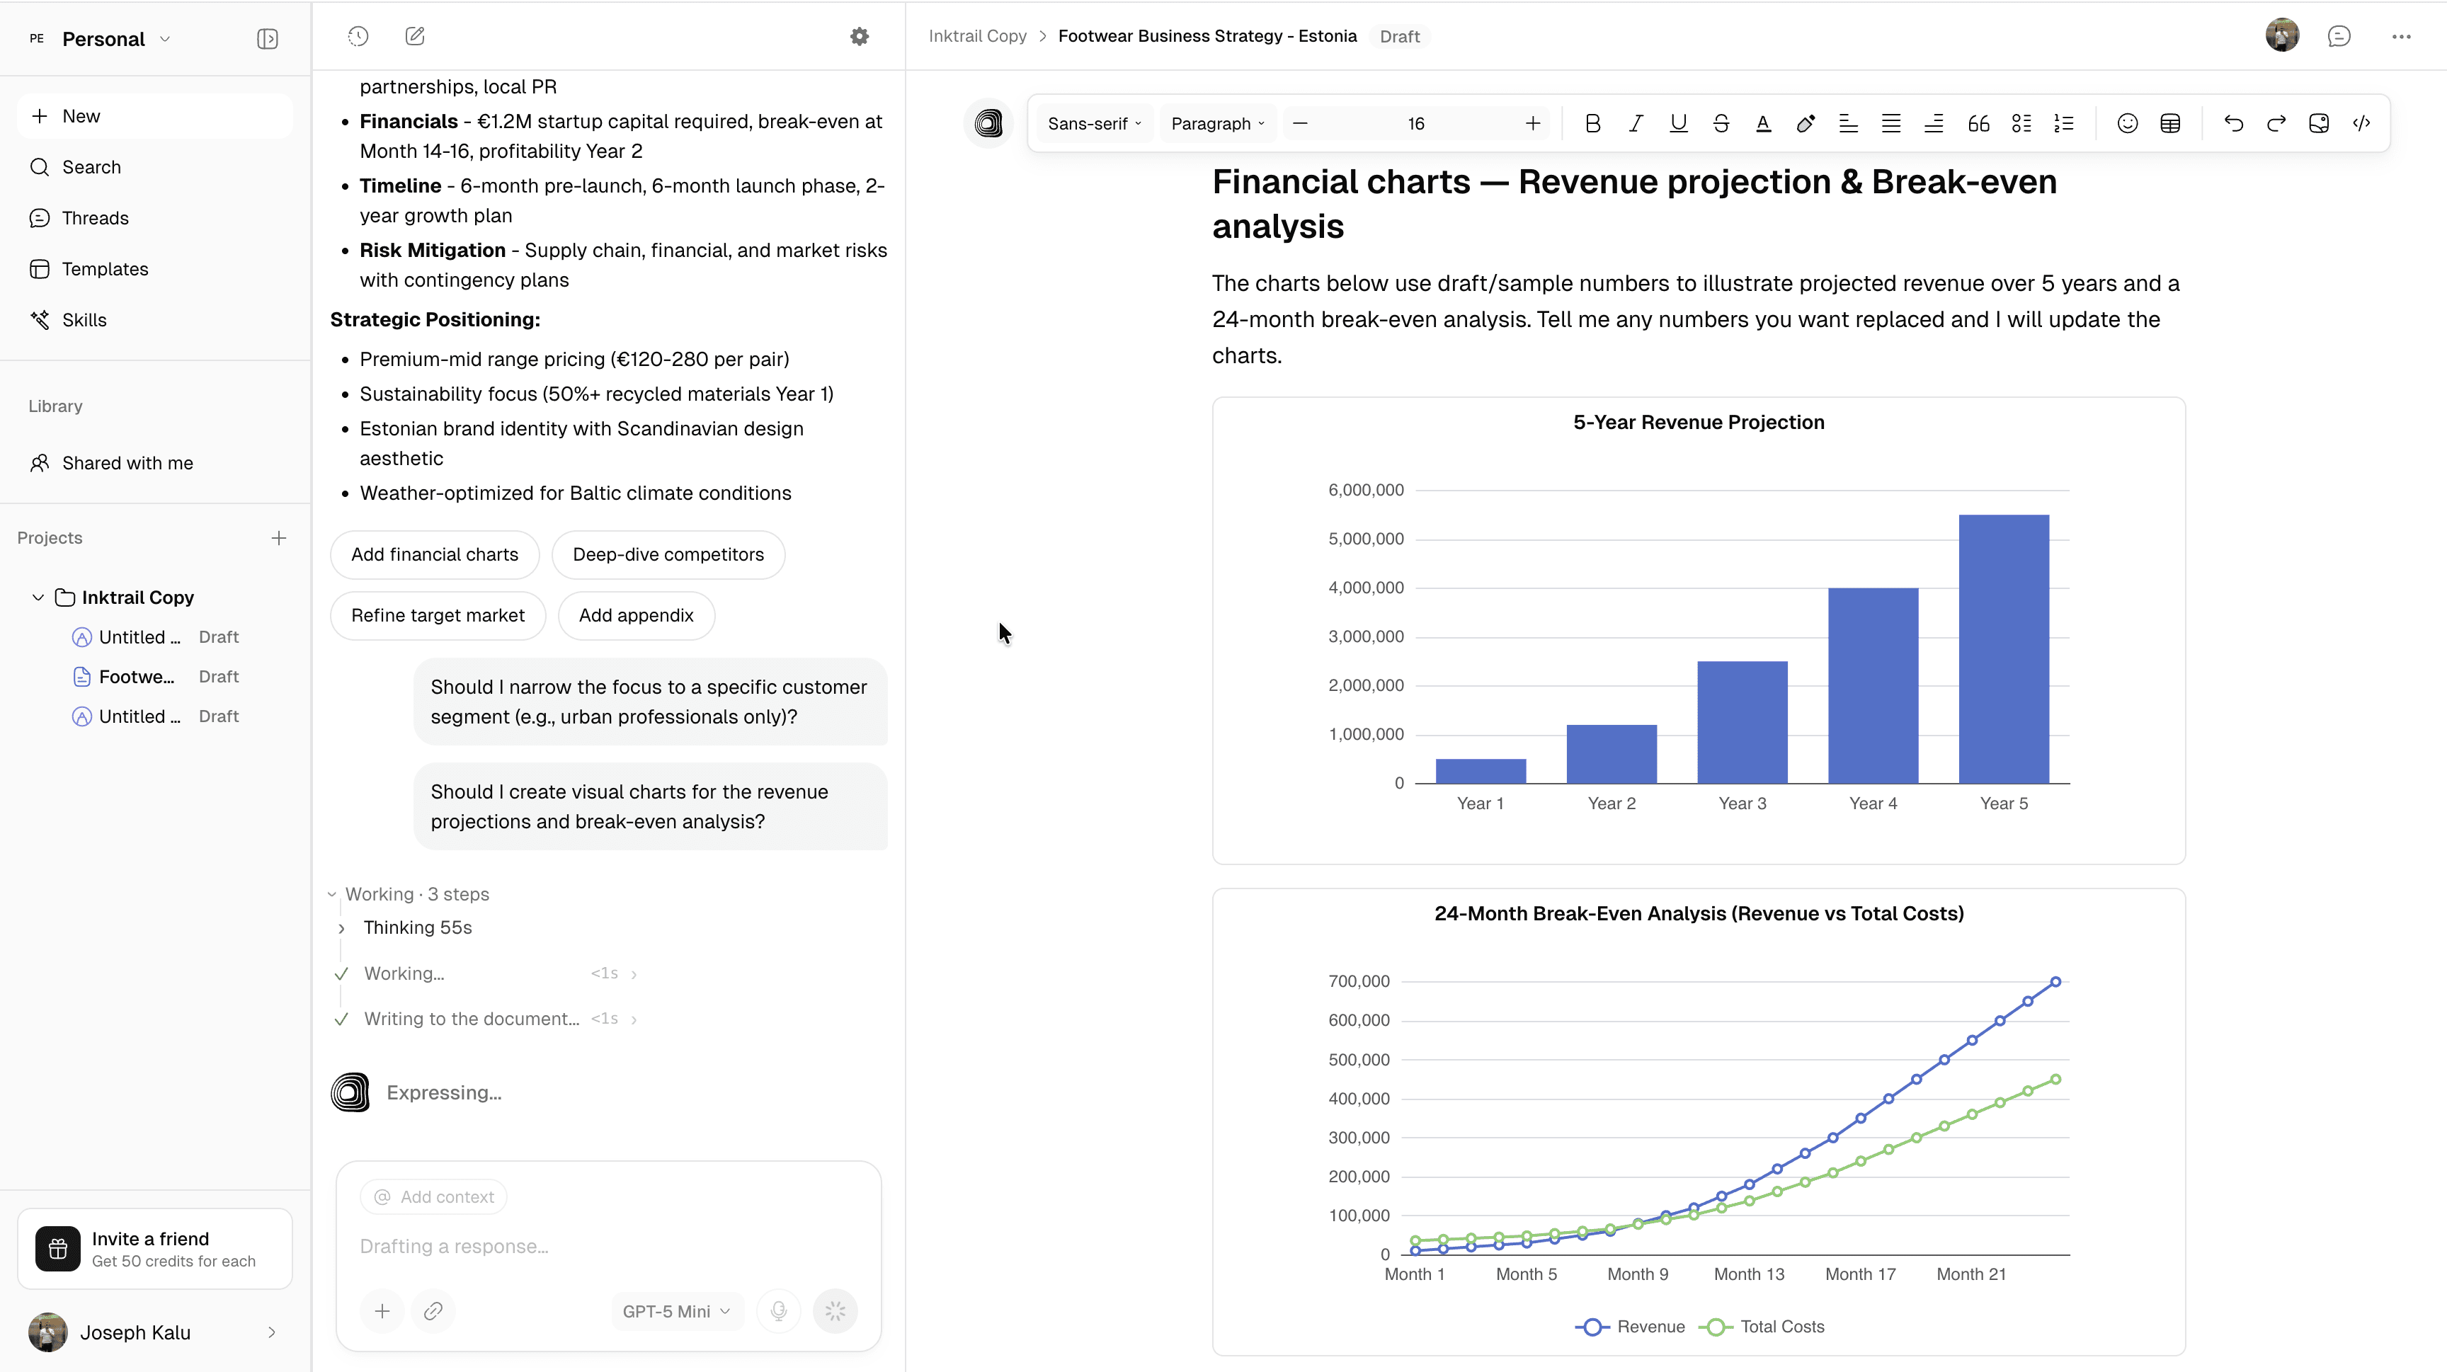Open the Templates section in the sidebar
This screenshot has width=2447, height=1372.
105,269
